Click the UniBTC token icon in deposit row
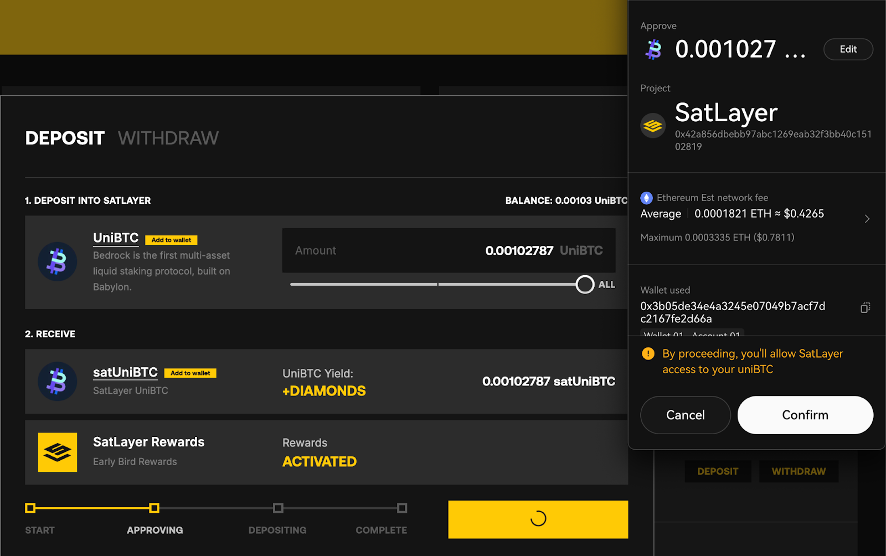The width and height of the screenshot is (886, 556). click(57, 261)
